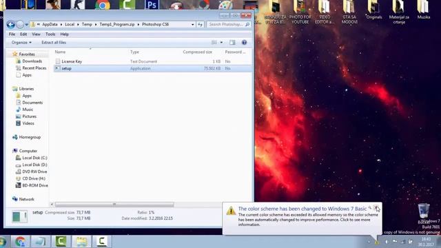Open the Originals desktop folder

(x=374, y=10)
